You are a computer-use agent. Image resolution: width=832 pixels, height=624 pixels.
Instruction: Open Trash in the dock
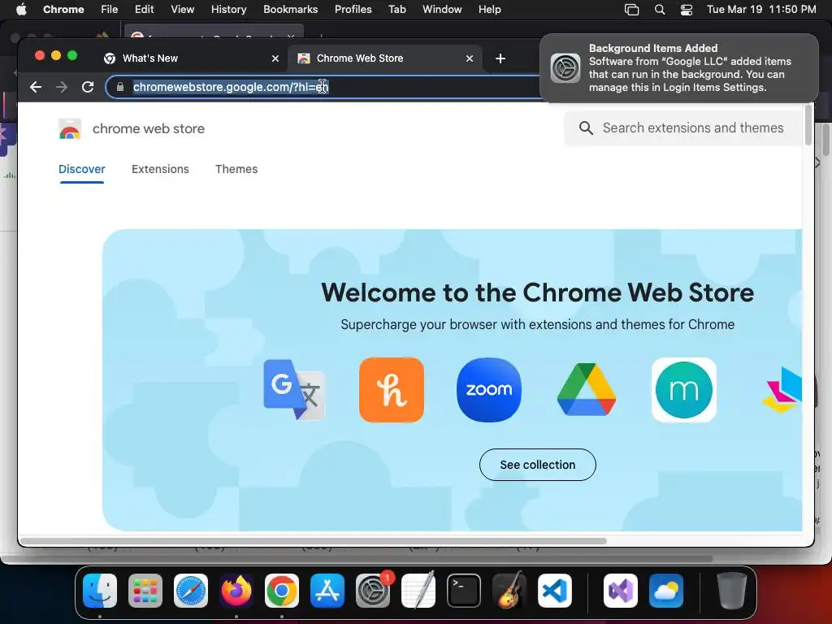(x=732, y=591)
